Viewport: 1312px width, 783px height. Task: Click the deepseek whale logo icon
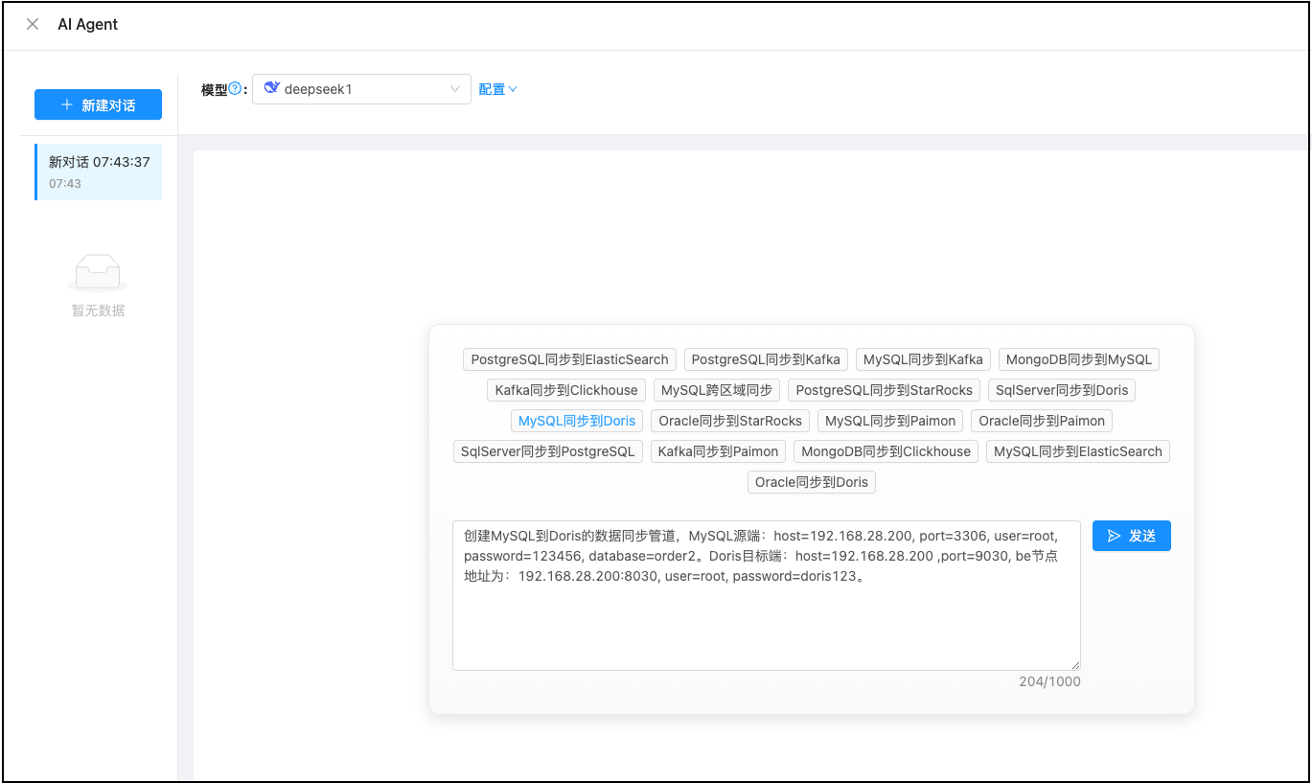271,88
